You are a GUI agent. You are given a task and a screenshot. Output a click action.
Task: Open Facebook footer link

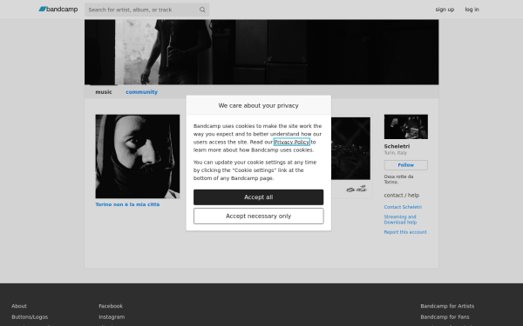(x=111, y=306)
